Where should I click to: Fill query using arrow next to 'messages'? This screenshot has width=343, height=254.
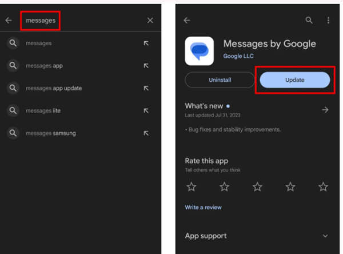[x=146, y=43]
